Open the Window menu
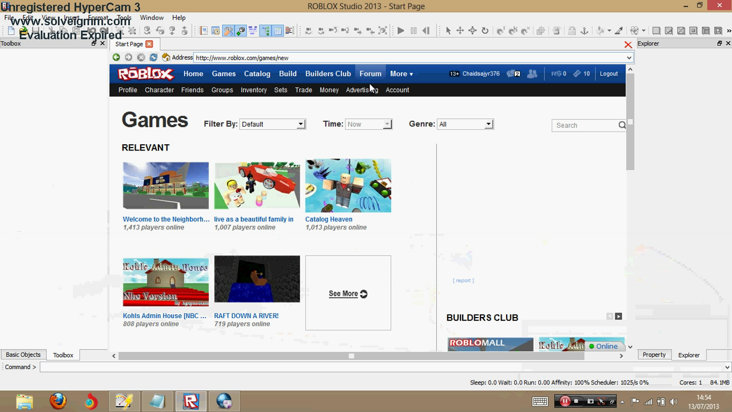This screenshot has height=412, width=732. [x=152, y=18]
